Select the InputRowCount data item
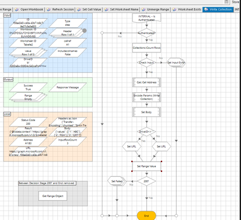Image resolution: width=241 pixels, height=220 pixels. point(67,142)
